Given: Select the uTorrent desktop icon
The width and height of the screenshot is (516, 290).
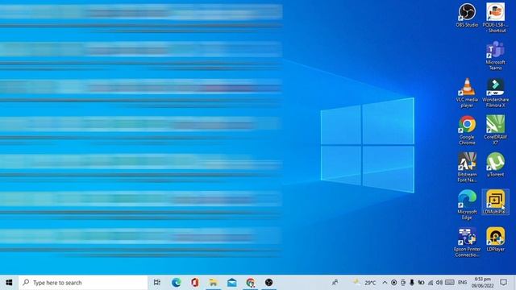Looking at the screenshot, I should [496, 164].
